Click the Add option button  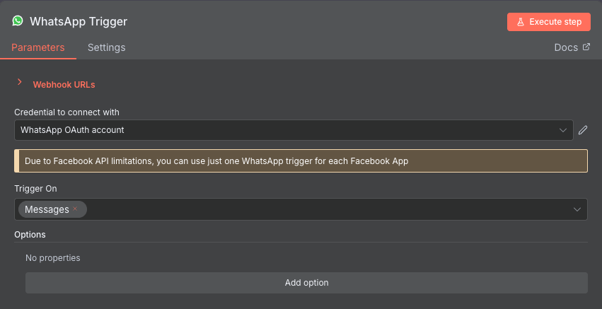pos(306,283)
